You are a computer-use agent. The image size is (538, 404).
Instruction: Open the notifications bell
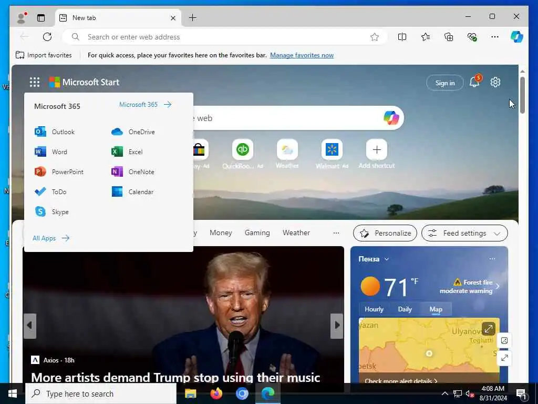click(x=474, y=82)
